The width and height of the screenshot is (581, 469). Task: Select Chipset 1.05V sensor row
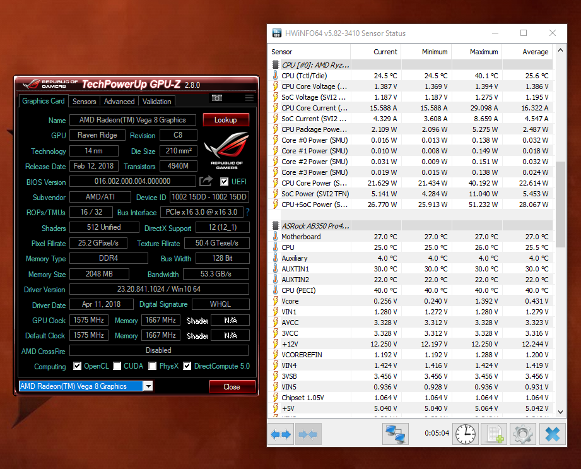411,398
